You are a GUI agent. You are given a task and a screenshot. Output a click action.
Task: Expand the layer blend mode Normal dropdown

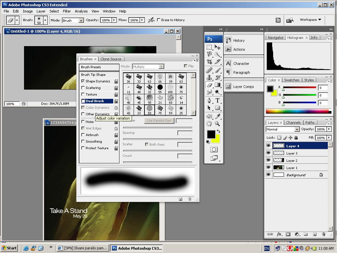coord(297,129)
